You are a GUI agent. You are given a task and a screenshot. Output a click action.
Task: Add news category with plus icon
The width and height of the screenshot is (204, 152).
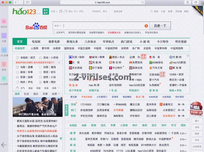pos(59,94)
